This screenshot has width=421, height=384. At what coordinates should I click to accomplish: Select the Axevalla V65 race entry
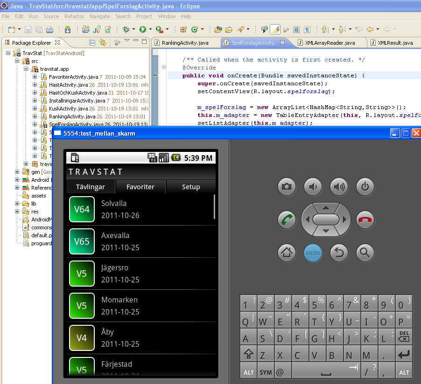(x=140, y=241)
